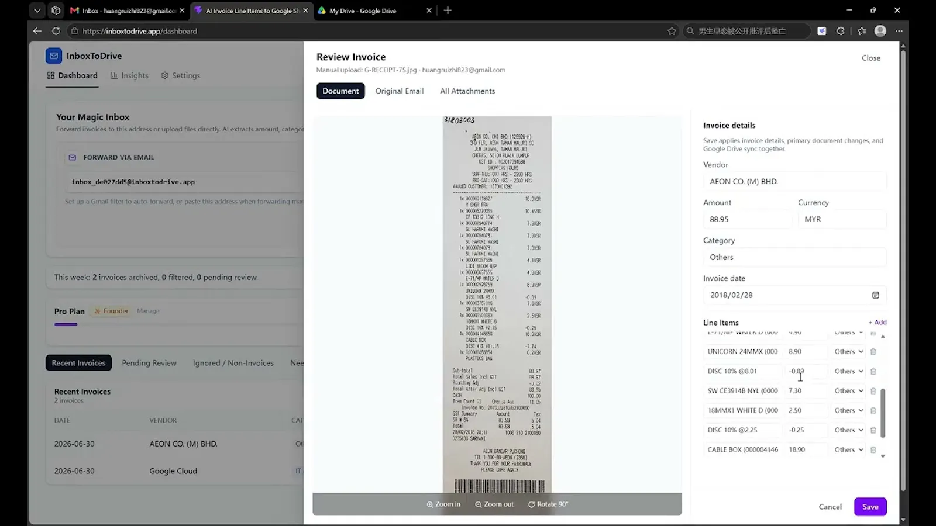Delete the SW CE3914B NYL line item
The height and width of the screenshot is (526, 936).
873,391
